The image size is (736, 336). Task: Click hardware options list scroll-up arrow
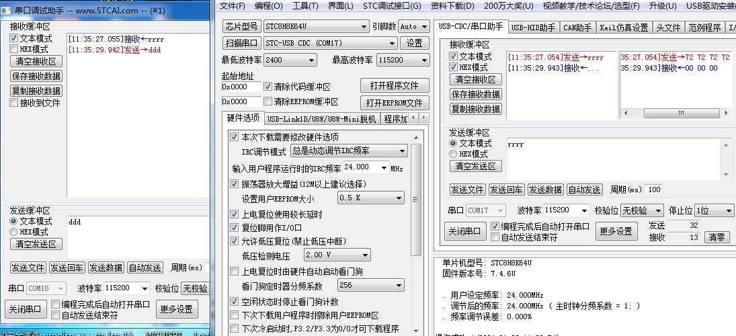point(416,137)
